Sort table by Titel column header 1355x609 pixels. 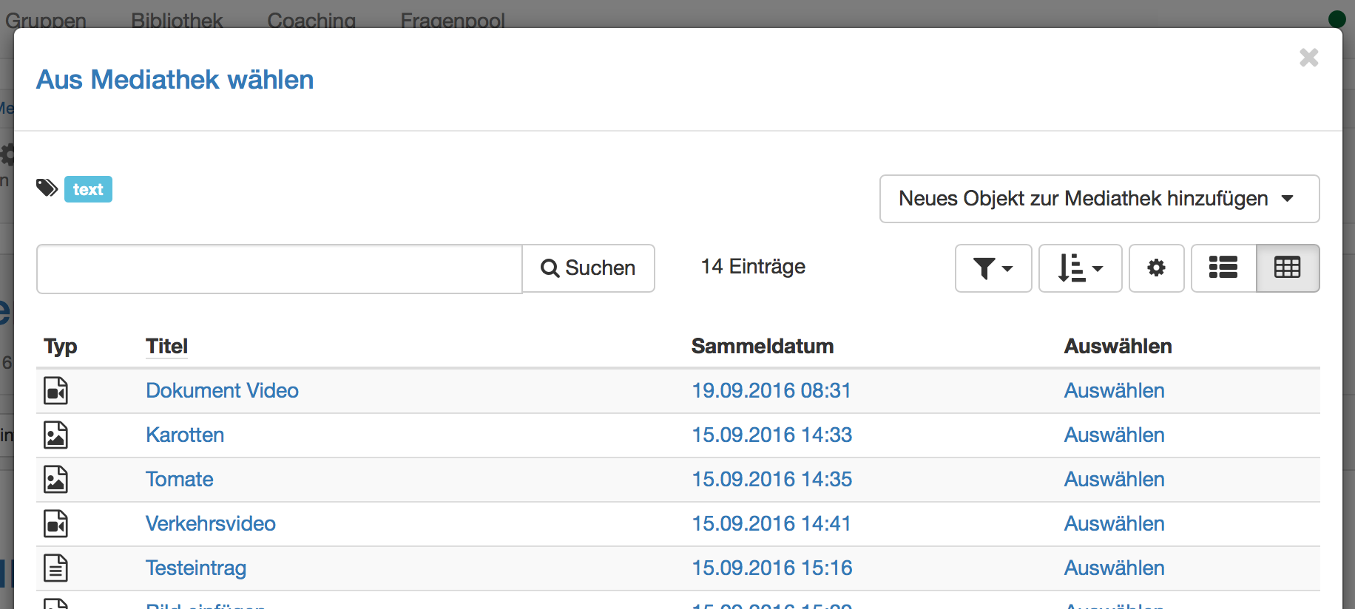[x=166, y=346]
